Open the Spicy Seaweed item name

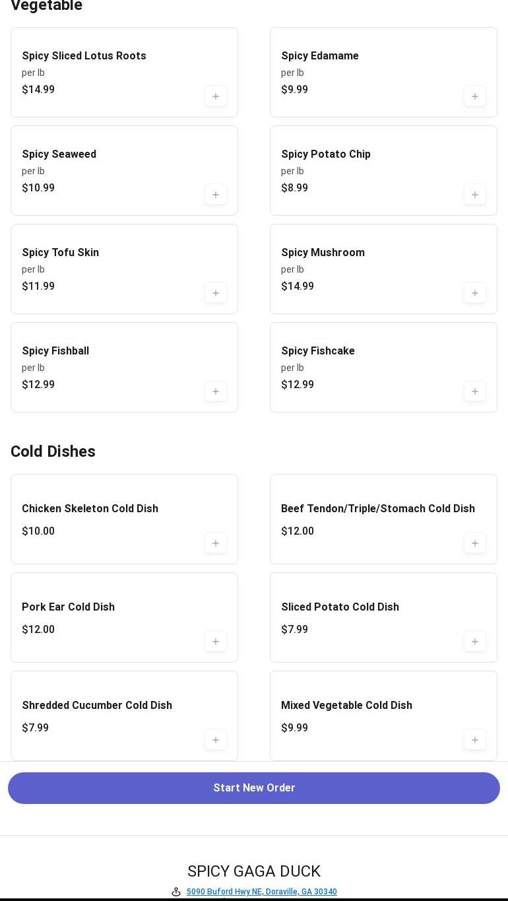click(x=59, y=154)
